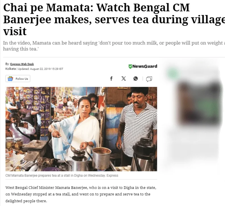
Task: Click the 'By:' byline label
Action: tap(7, 64)
